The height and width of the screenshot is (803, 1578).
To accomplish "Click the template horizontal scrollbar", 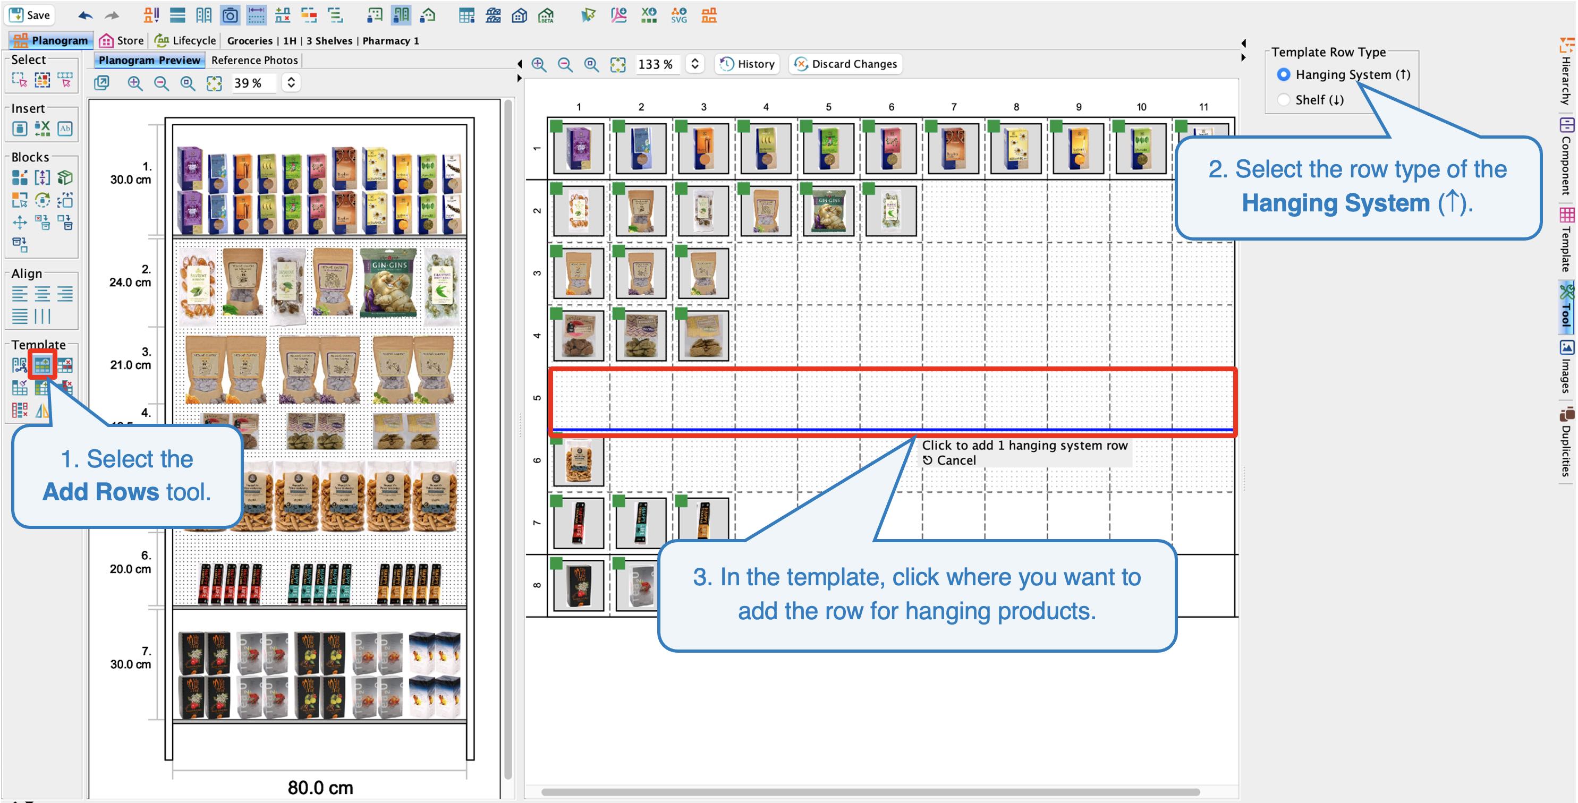I will click(870, 792).
